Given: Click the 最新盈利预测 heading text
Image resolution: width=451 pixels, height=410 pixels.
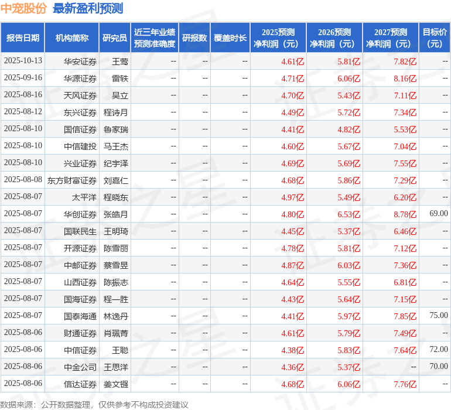Looking at the screenshot, I should (88, 8).
